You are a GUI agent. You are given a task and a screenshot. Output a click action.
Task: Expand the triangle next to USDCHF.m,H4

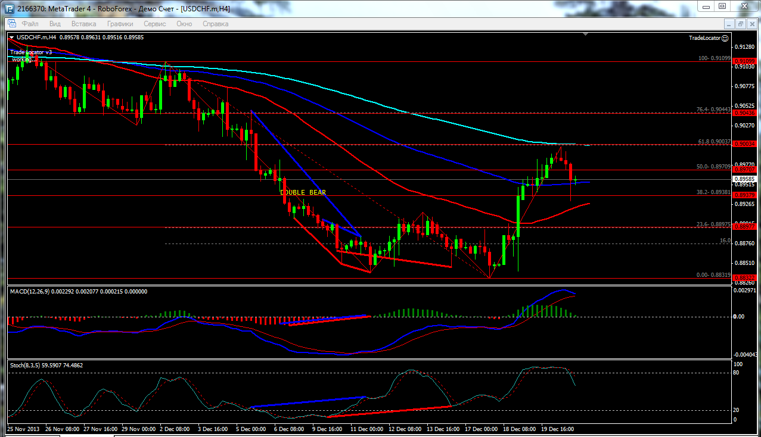pos(11,37)
